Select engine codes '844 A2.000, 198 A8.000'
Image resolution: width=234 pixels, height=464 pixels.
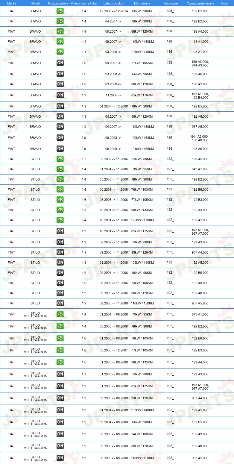click(200, 138)
